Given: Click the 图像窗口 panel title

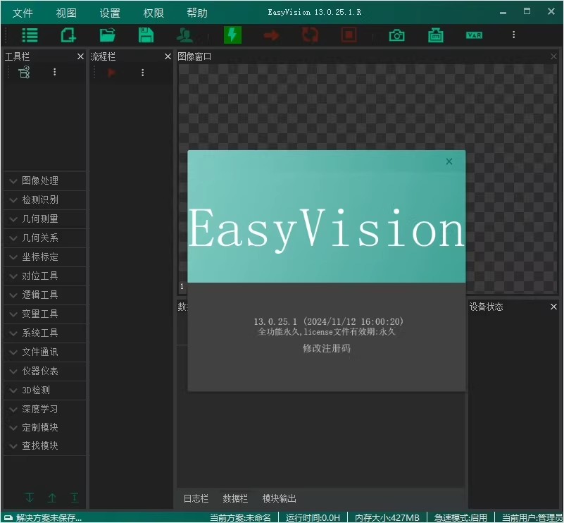Looking at the screenshot, I should point(194,56).
